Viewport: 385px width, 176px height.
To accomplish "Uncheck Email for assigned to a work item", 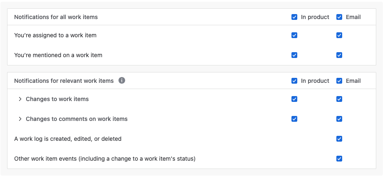I will coord(339,35).
